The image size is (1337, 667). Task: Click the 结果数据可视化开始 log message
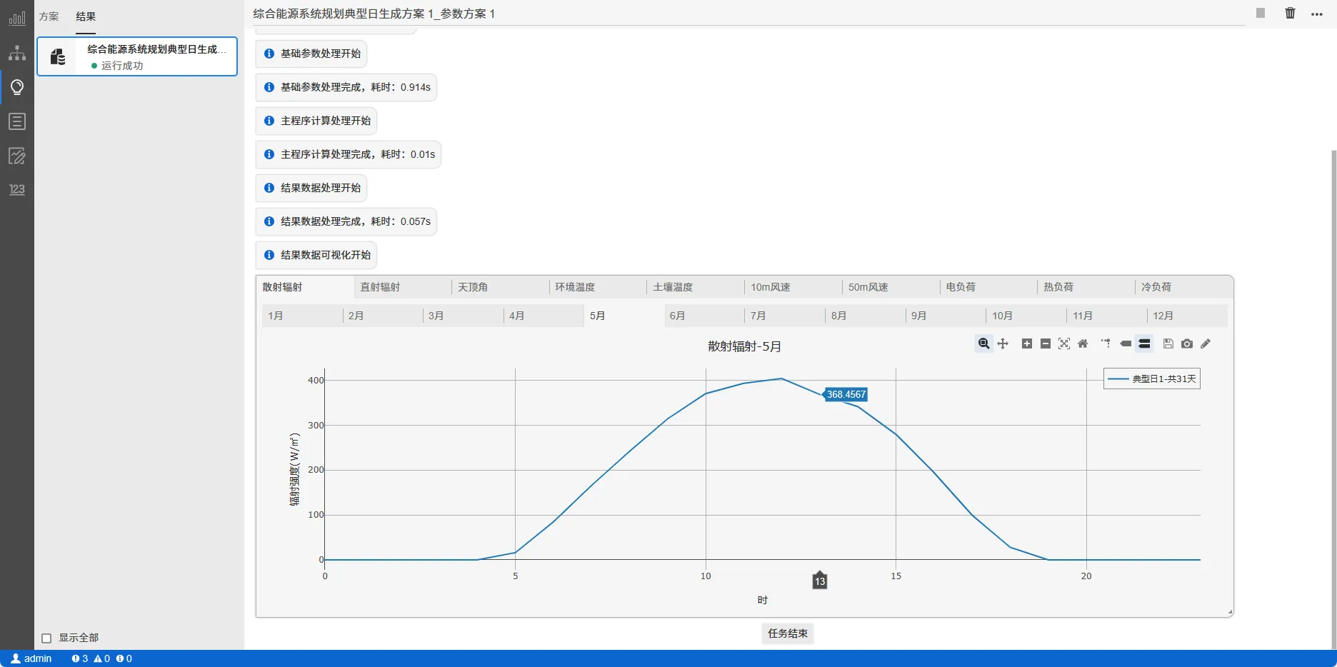pos(316,255)
